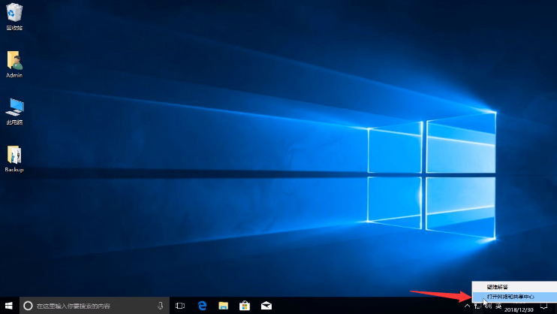Open the Mail app from taskbar
This screenshot has height=314, width=557.
(x=266, y=306)
